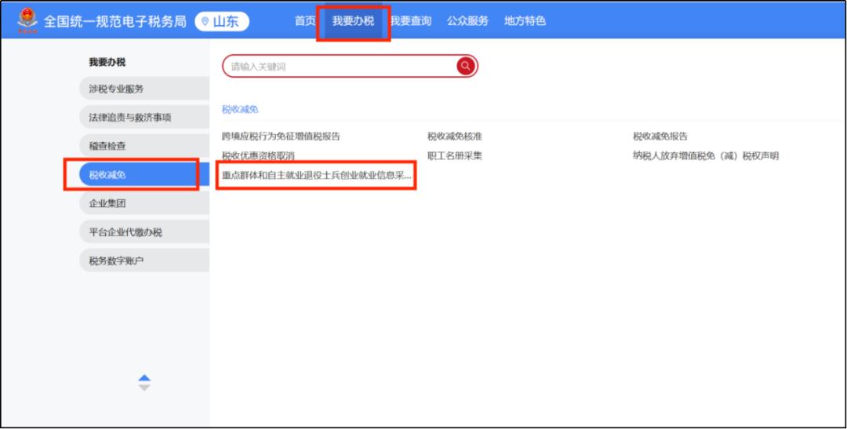
Task: Open the 跨境应税行为免征增值税报告 link
Action: point(281,136)
